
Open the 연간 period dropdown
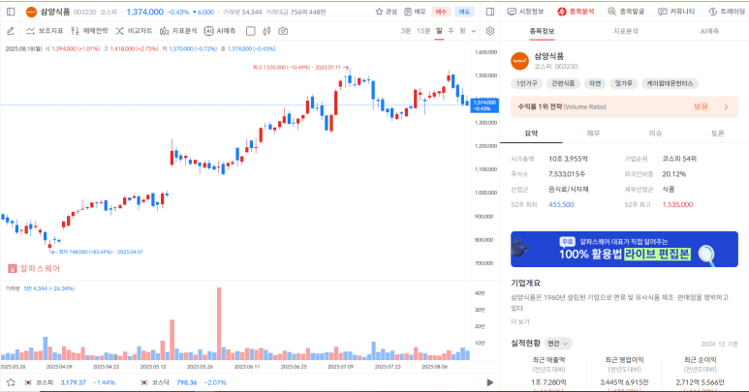point(558,344)
